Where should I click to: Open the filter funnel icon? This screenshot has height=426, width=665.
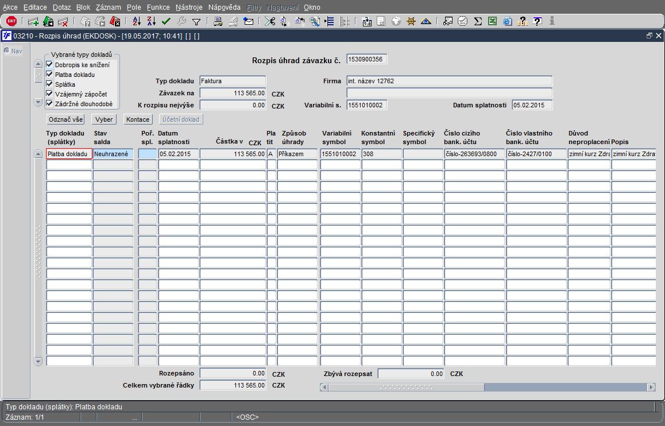[x=196, y=22]
